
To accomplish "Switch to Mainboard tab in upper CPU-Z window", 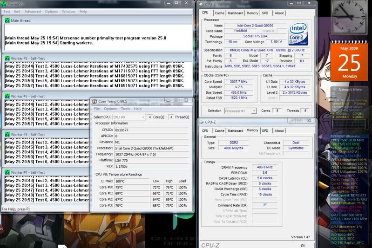I will [235, 13].
